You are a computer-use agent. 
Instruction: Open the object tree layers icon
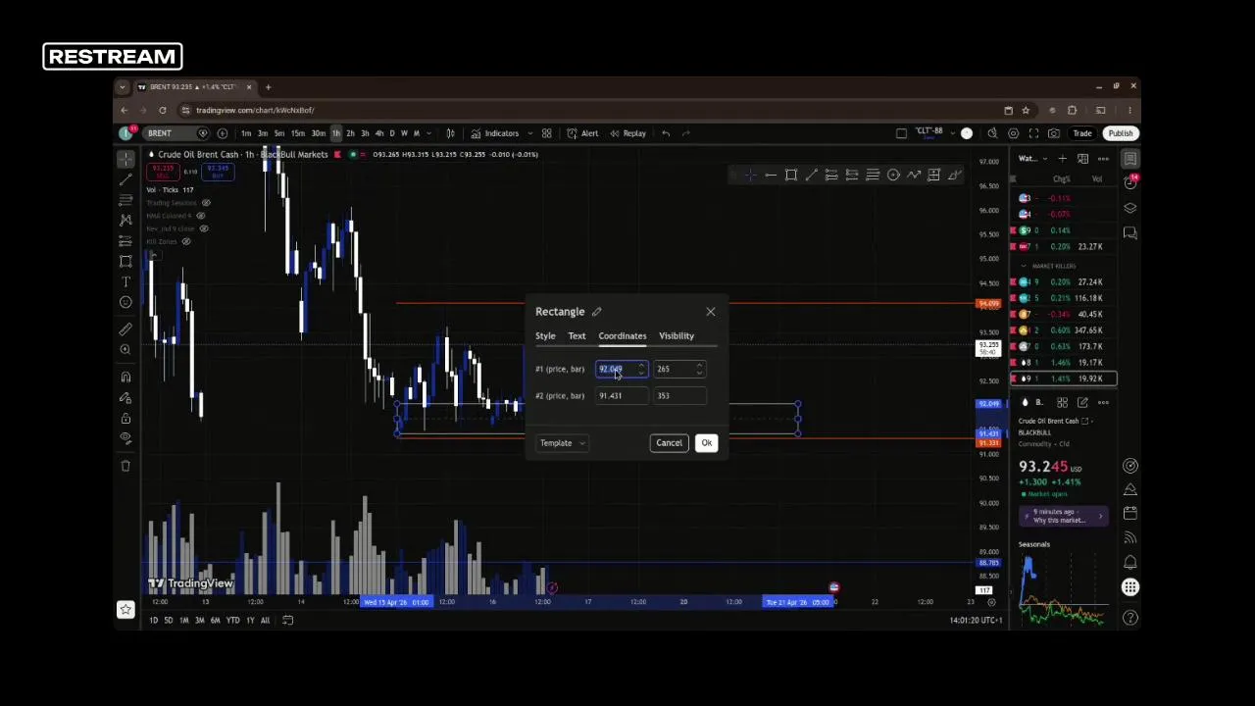1130,208
